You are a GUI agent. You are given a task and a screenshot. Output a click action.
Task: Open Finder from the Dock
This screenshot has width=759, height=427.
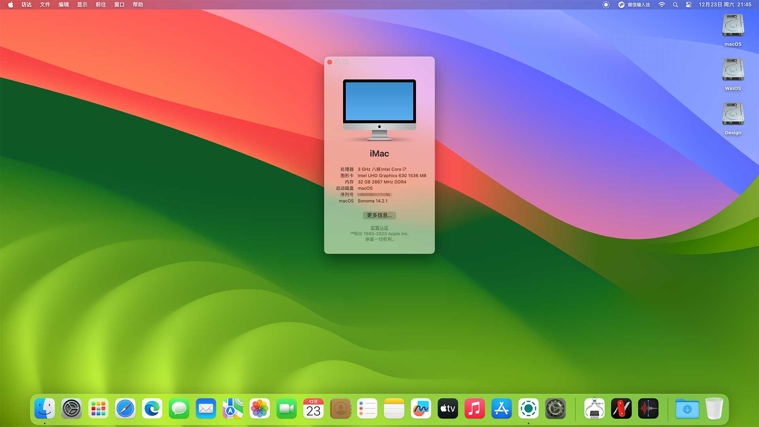tap(45, 408)
